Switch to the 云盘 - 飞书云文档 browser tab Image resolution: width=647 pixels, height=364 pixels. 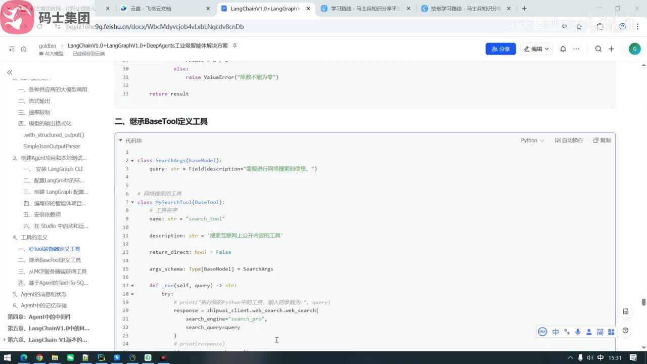point(165,9)
